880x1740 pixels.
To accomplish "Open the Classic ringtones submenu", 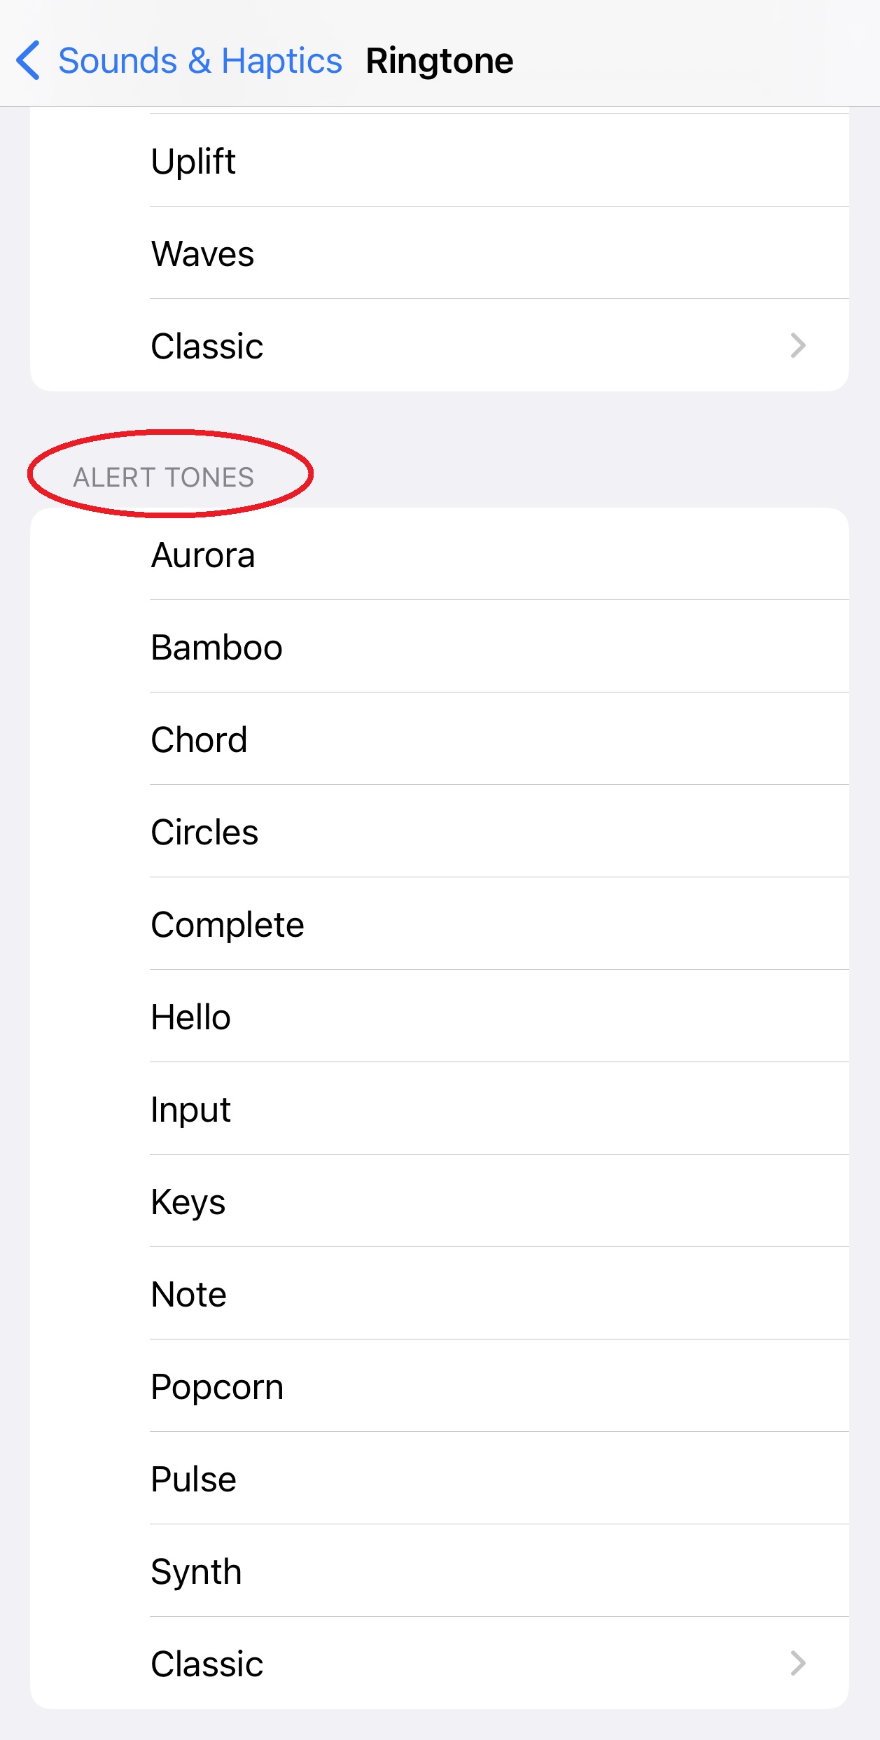I will (440, 344).
